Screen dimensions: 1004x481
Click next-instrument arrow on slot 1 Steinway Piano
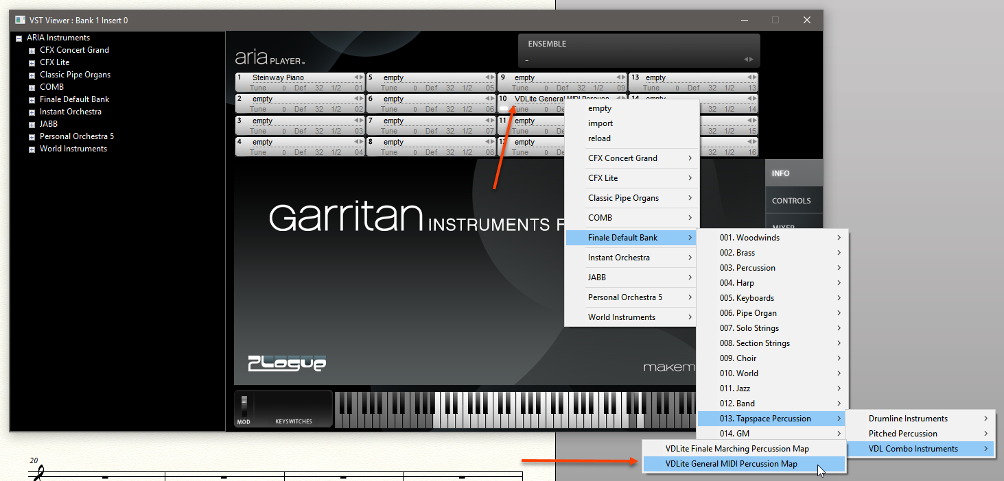coord(361,77)
